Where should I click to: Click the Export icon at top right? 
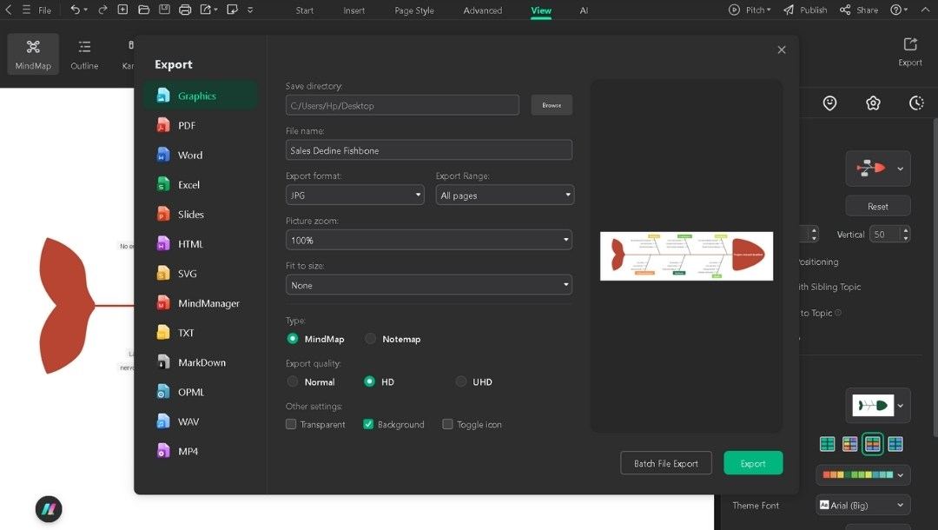click(910, 51)
